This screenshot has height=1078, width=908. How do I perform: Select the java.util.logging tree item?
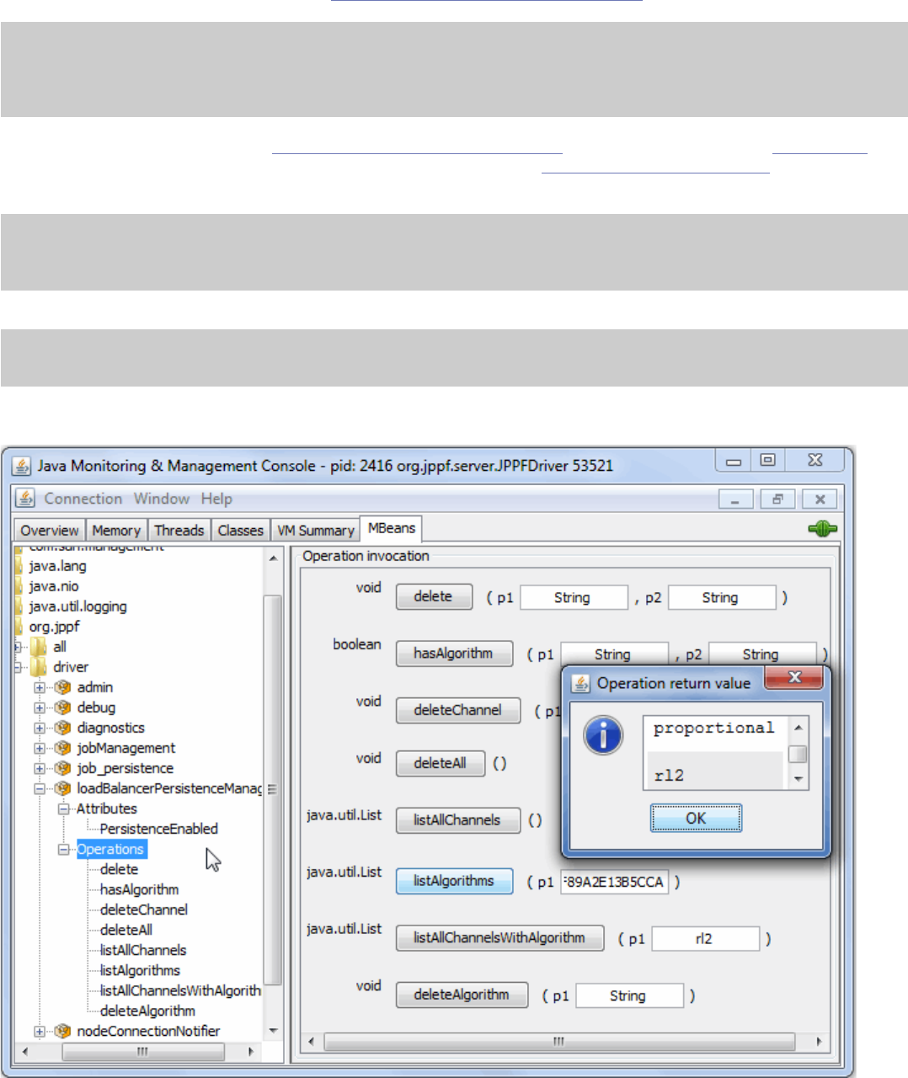pyautogui.click(x=77, y=606)
